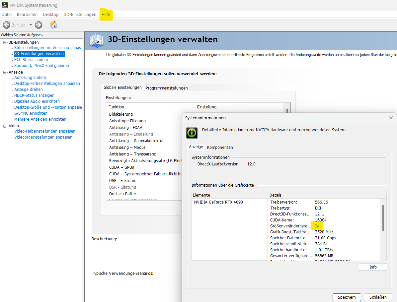The image size is (397, 302).
Task: Click the DirectX-Laufzeitversion value 12.0
Action: 251,164
